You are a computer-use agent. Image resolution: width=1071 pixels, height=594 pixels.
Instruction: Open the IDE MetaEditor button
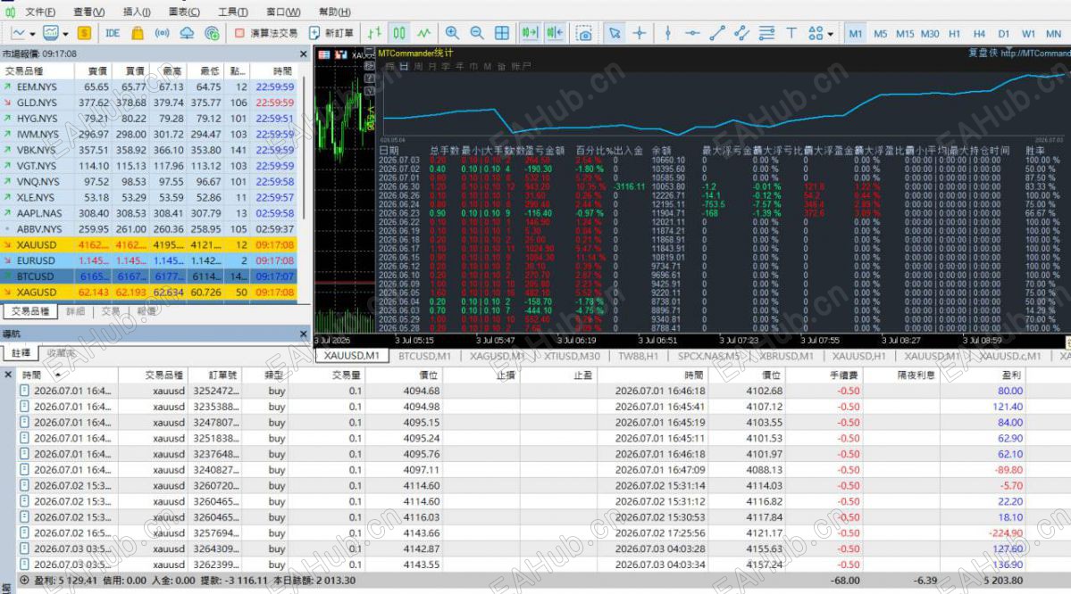(113, 33)
